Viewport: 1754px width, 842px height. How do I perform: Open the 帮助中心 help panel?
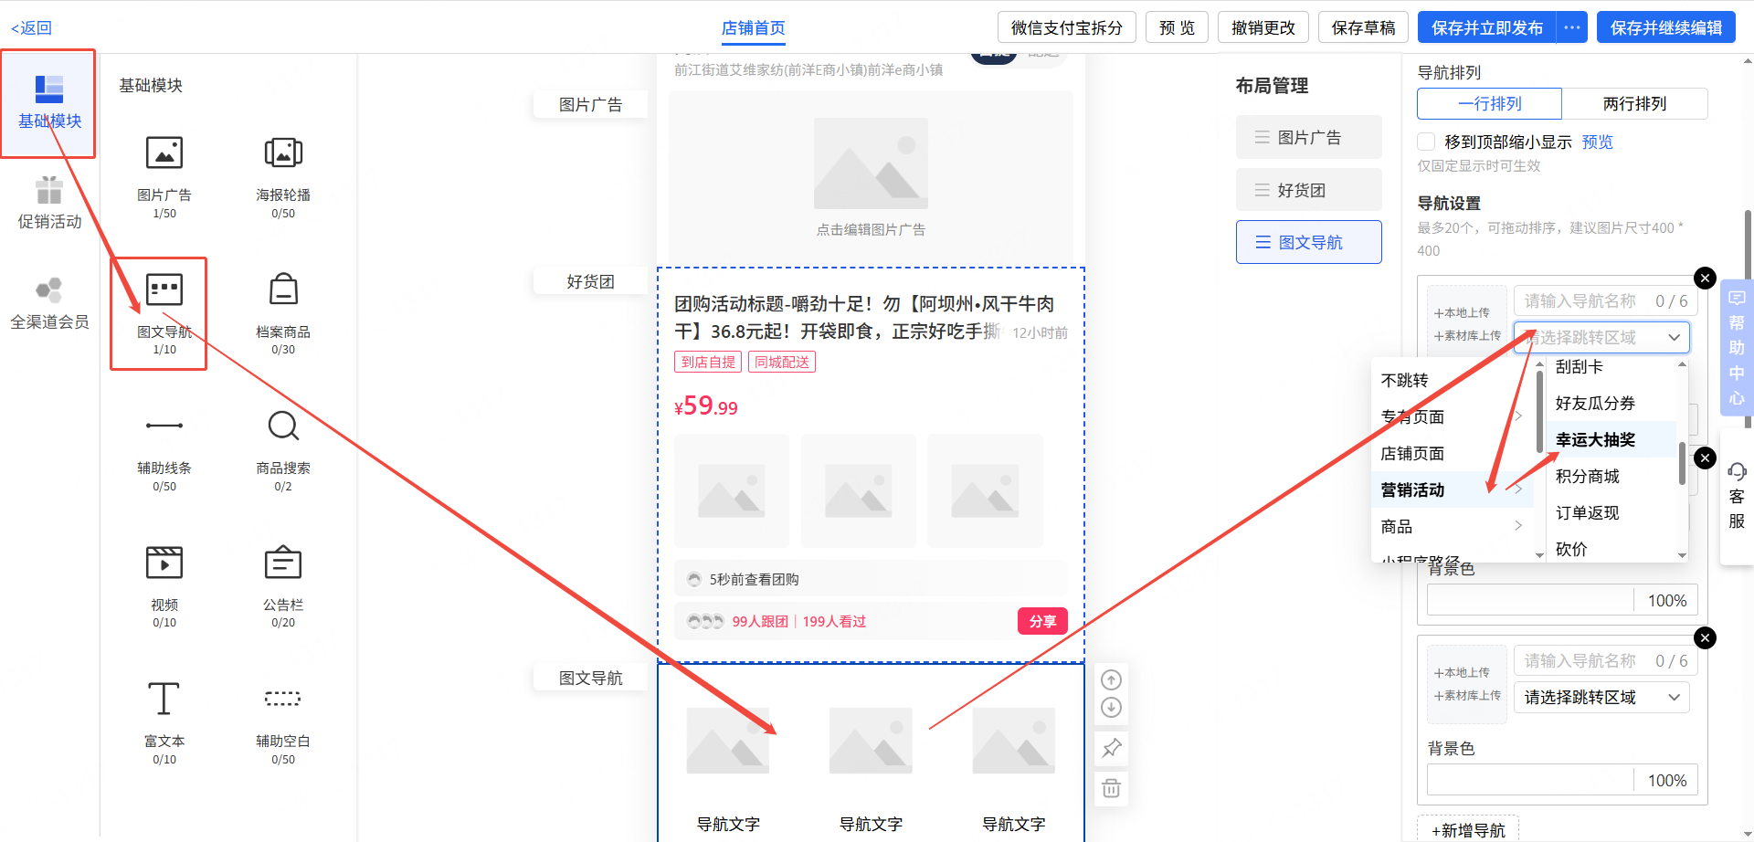pyautogui.click(x=1737, y=347)
